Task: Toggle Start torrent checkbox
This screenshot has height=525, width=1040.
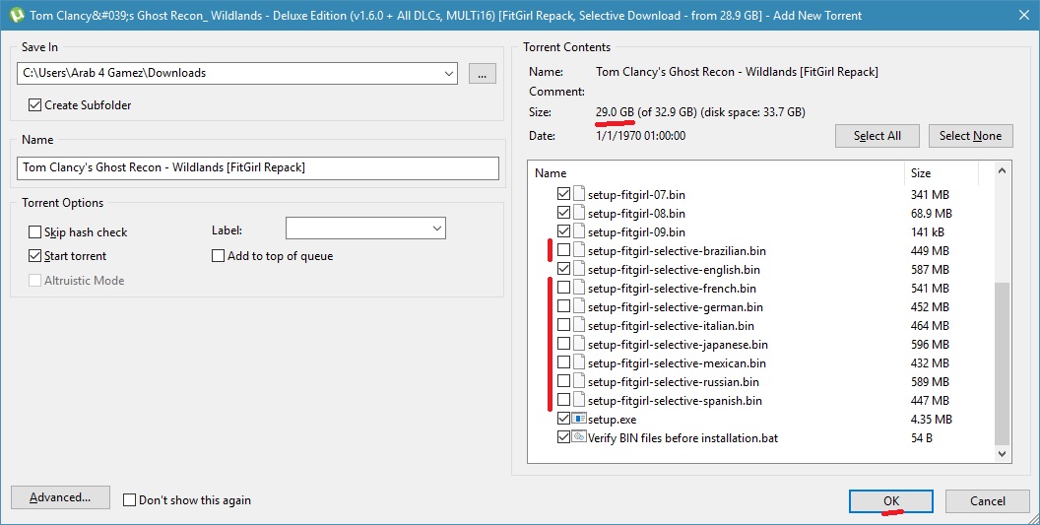Action: coord(34,255)
